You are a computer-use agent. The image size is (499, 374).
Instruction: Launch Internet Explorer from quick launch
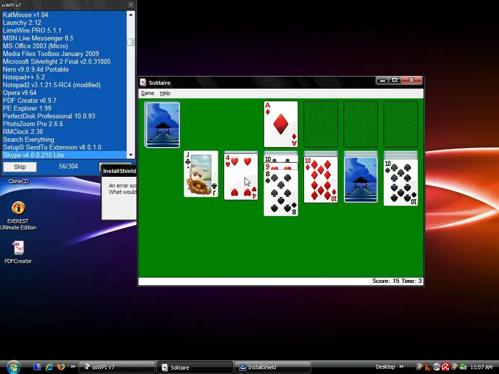(49, 367)
